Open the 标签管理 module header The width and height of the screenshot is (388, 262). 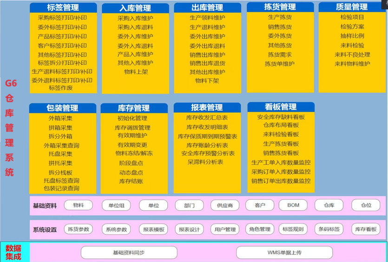pos(63,8)
